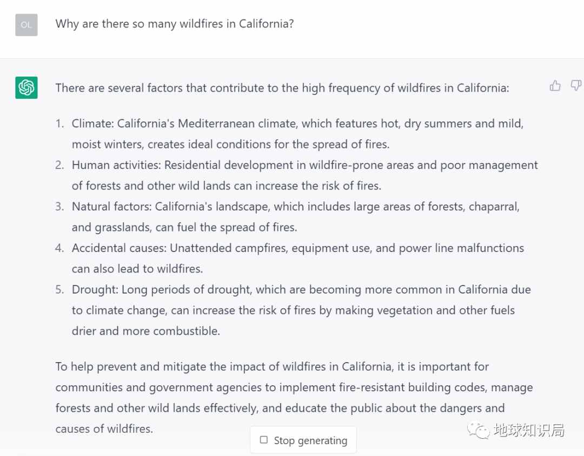584x456 pixels.
Task: Click the list number 2 marker
Action: point(59,165)
